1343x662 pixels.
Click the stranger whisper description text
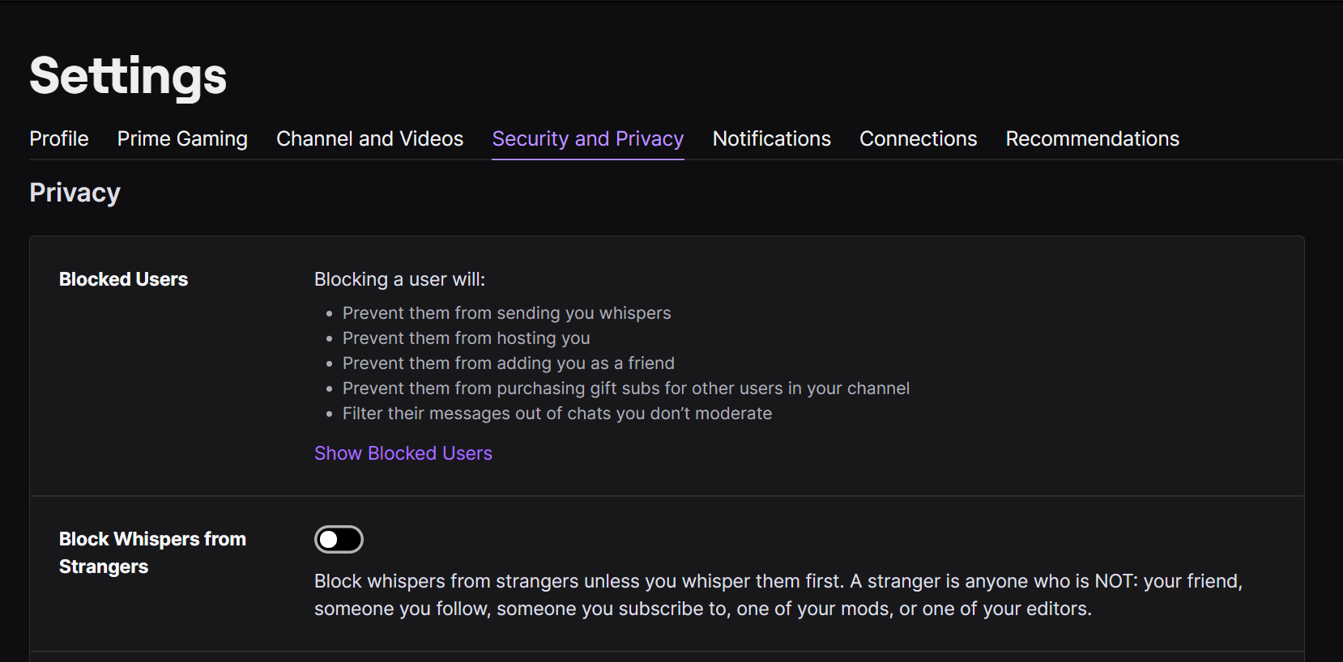click(777, 594)
